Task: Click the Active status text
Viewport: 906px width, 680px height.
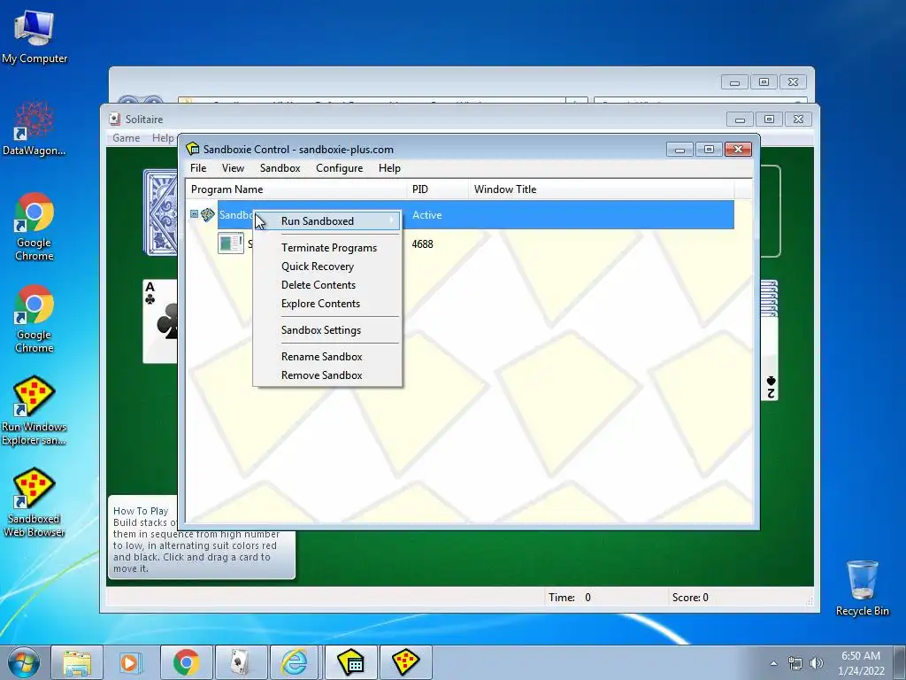Action: pos(426,214)
